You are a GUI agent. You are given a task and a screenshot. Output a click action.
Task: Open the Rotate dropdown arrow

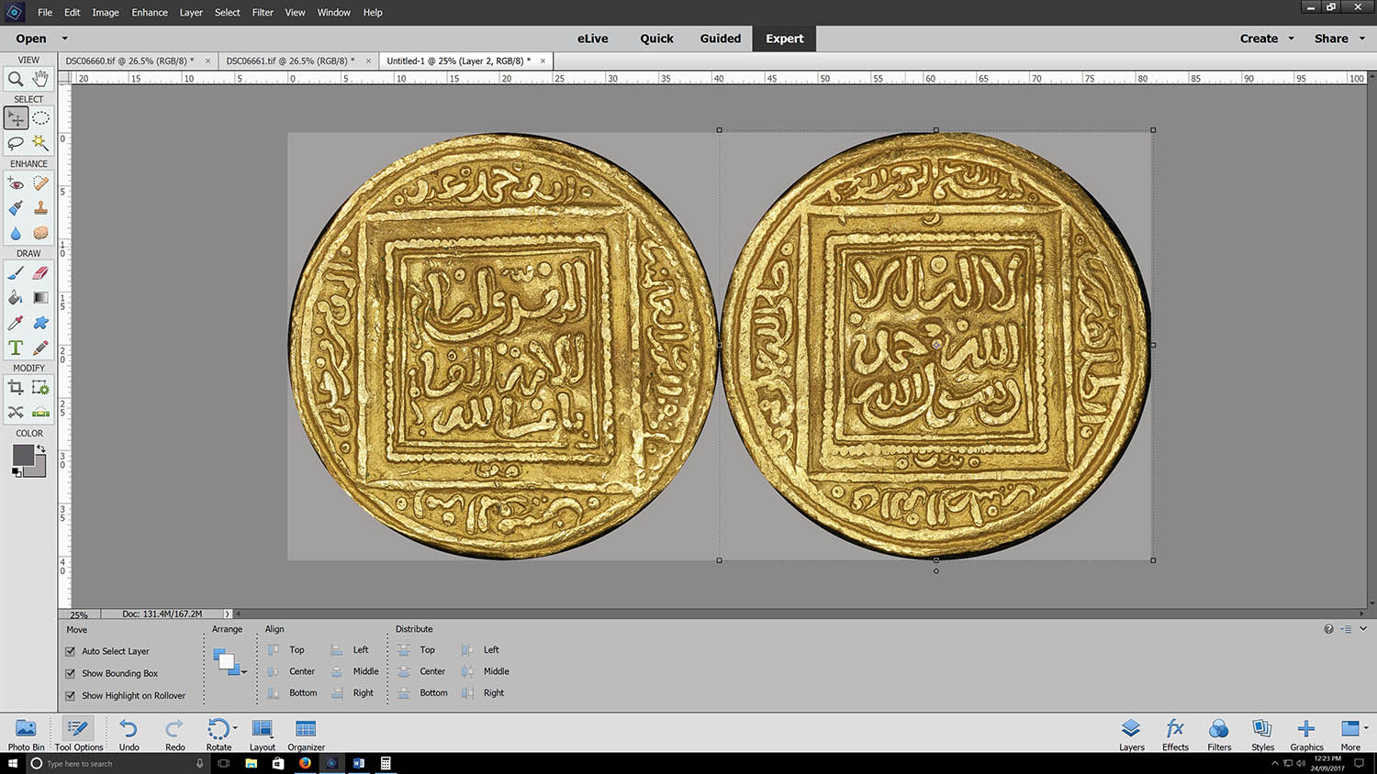pyautogui.click(x=236, y=728)
